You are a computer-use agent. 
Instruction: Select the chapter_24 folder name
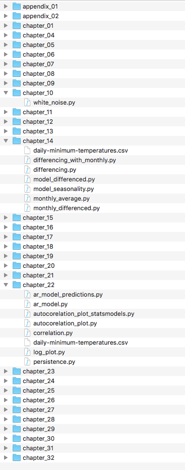39,381
